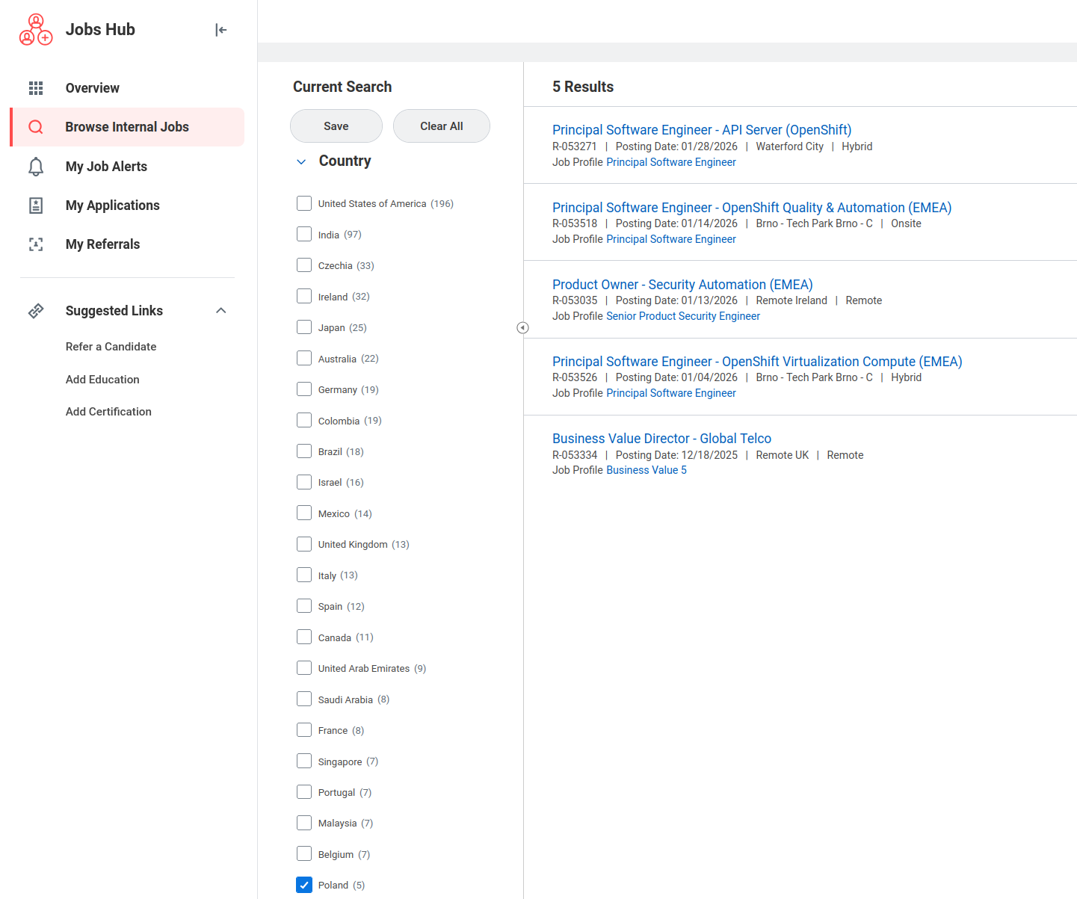
Task: Save the current search
Action: click(336, 126)
